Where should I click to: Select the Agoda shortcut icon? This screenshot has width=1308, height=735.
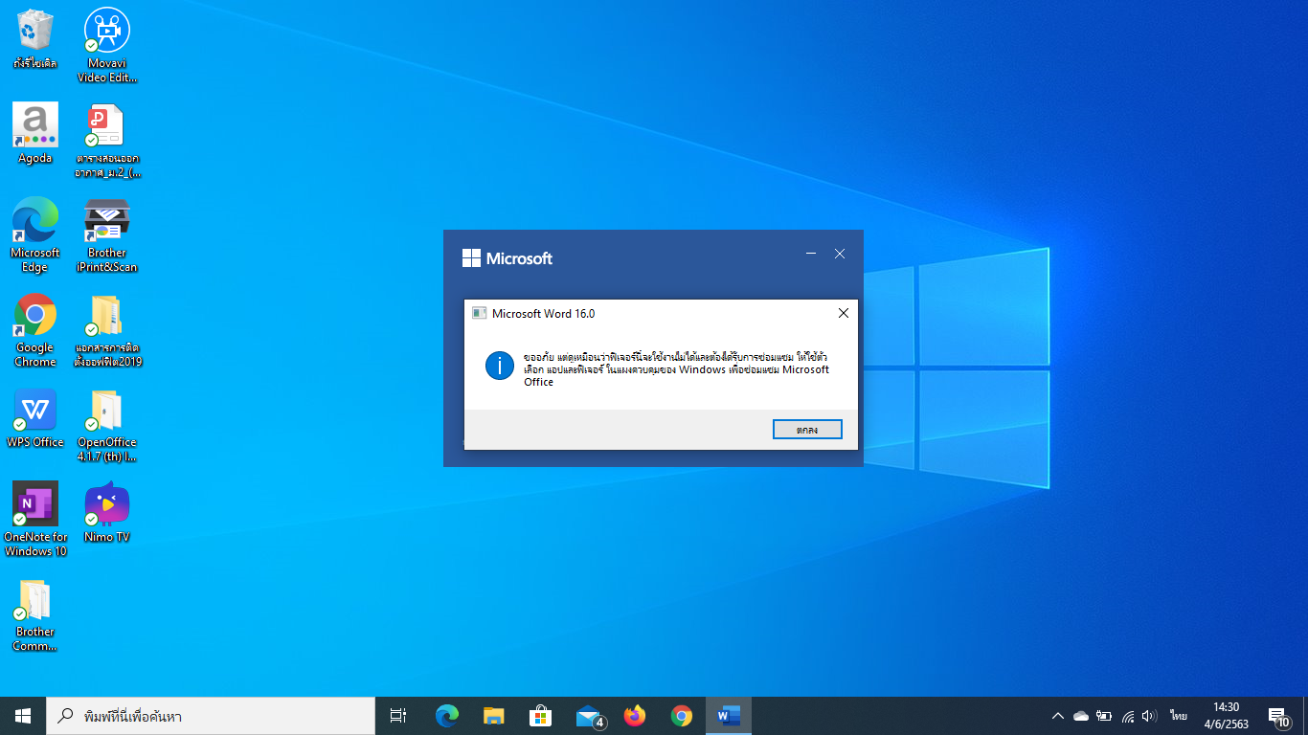click(x=35, y=133)
